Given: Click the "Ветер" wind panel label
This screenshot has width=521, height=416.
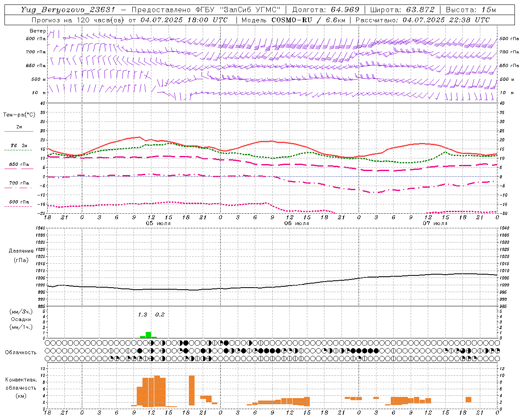Looking at the screenshot, I should 37,31.
